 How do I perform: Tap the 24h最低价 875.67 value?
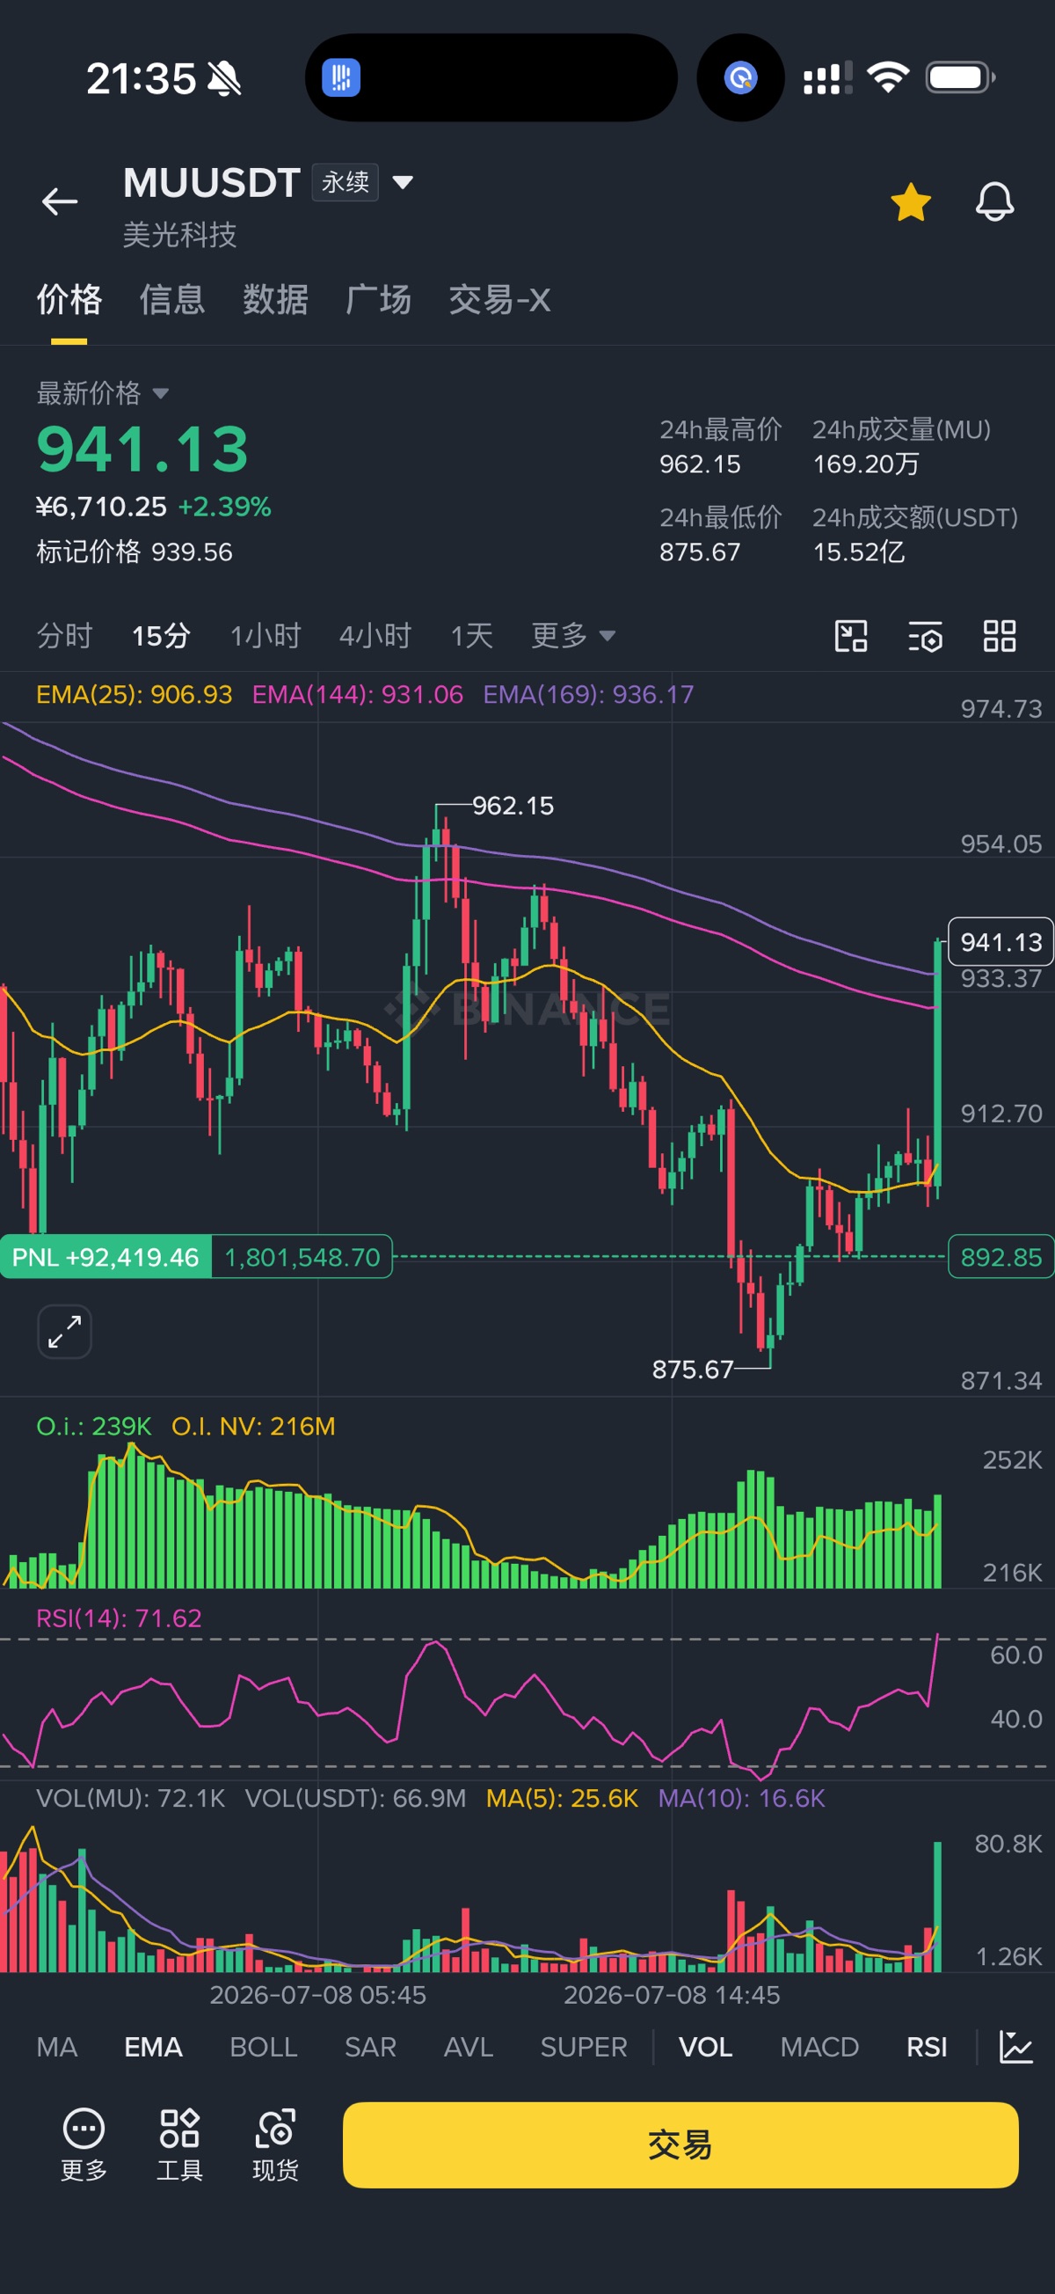click(700, 552)
